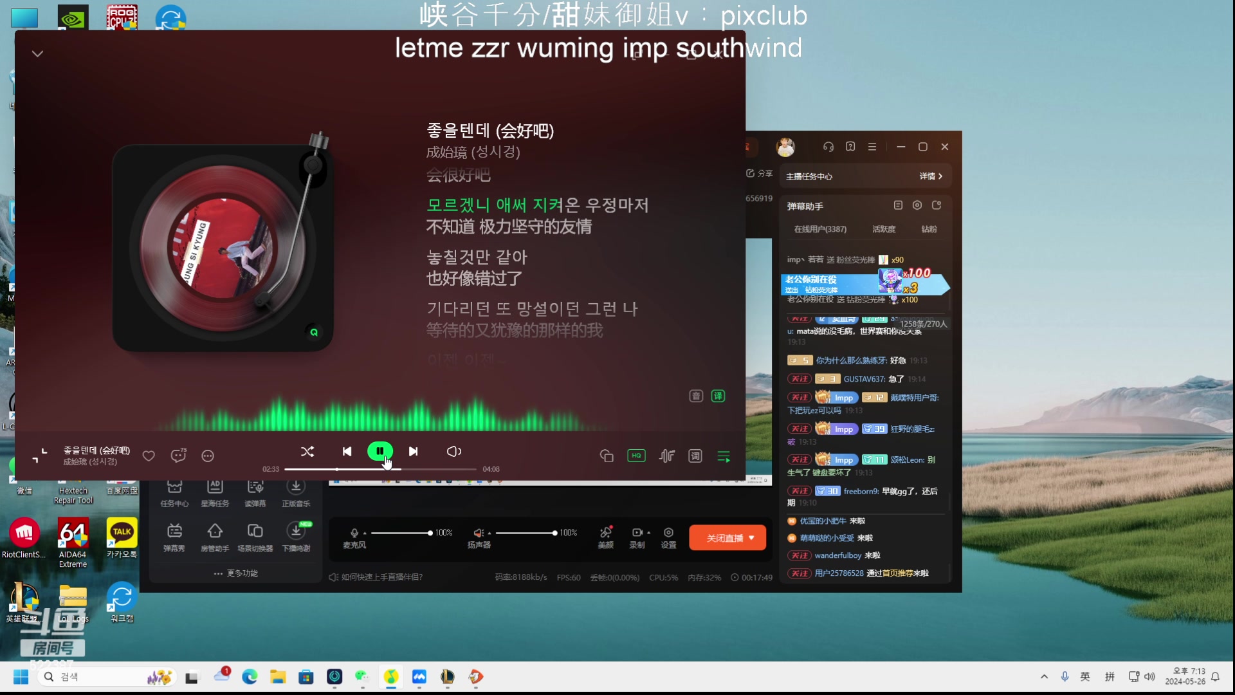
Task: Click the song progress bar
Action: click(380, 469)
